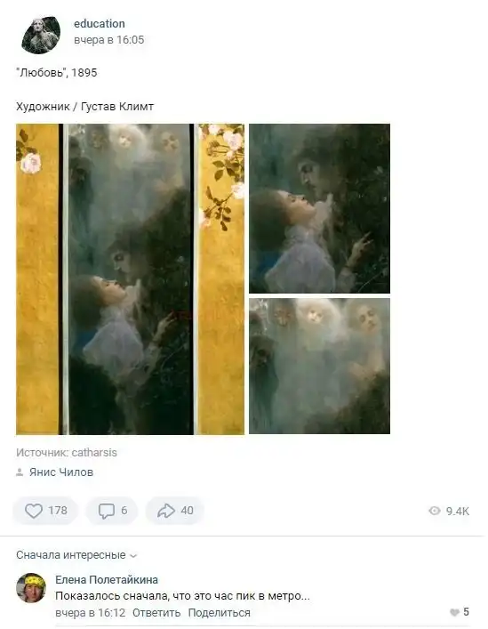Open the ghostly faces detail thumbnail
Image resolution: width=488 pixels, height=629 pixels.
click(x=319, y=366)
